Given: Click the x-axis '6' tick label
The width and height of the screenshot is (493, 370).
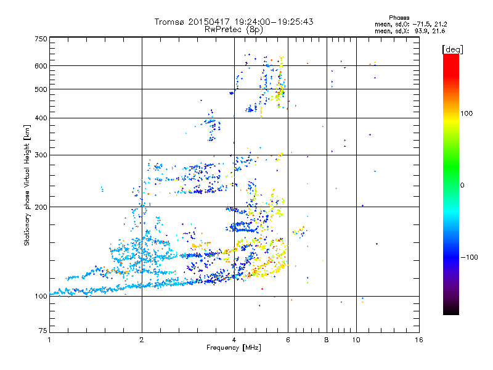Looking at the screenshot, I should click(x=288, y=340).
